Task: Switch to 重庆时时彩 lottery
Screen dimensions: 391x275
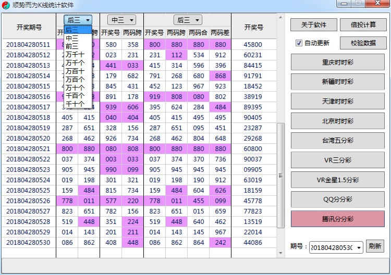Action: point(337,62)
